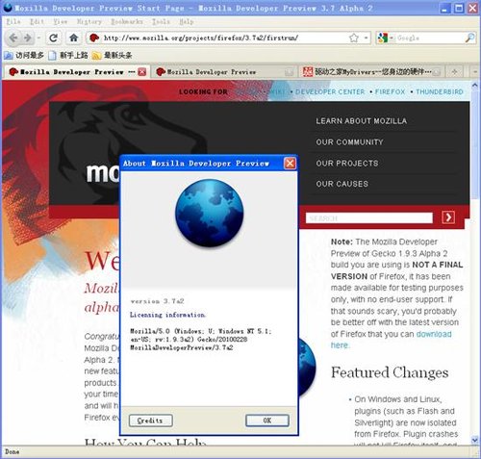
Task: Click the blue globe logo in About dialog
Action: click(210, 213)
